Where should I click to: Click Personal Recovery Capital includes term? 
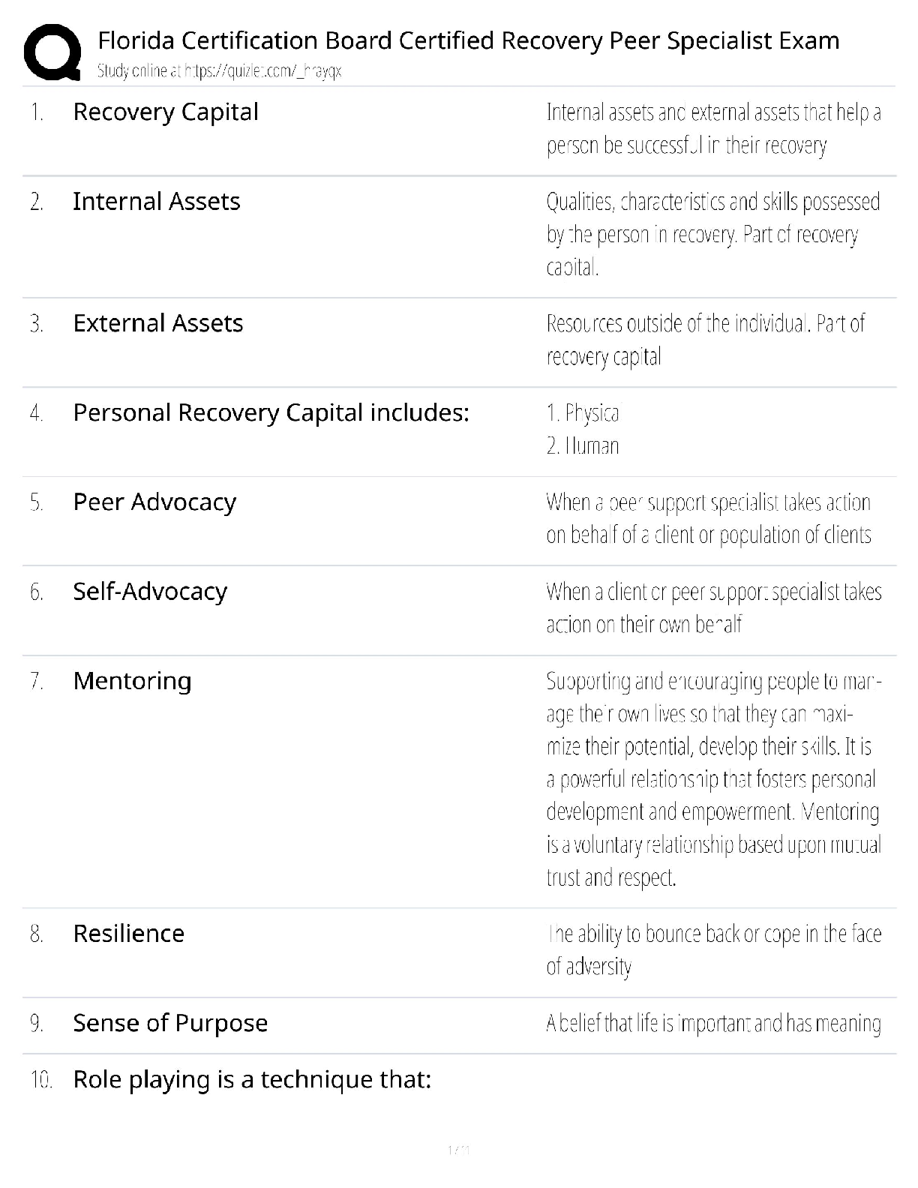point(270,412)
